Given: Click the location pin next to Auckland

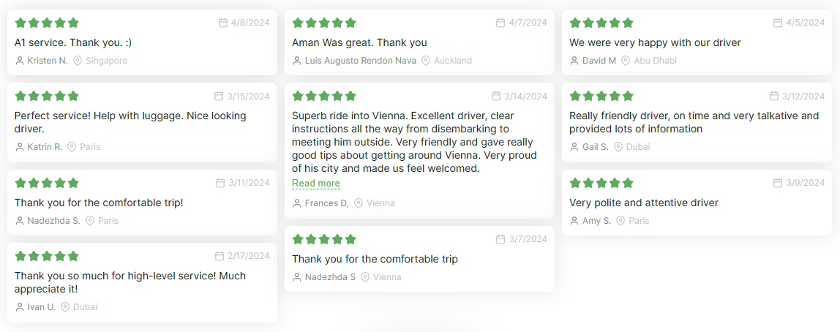Looking at the screenshot, I should [426, 61].
